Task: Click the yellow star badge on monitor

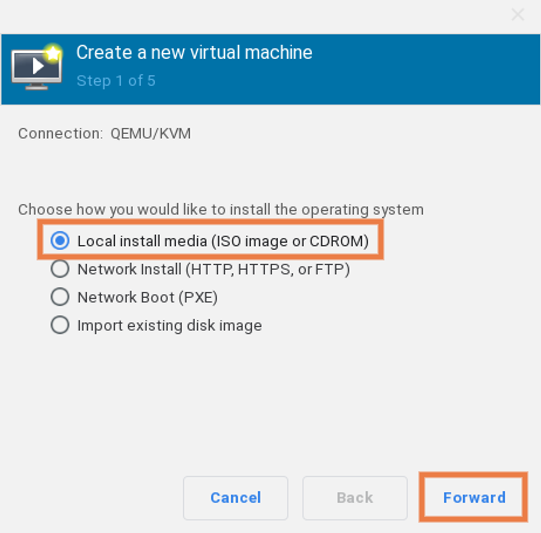Action: (x=53, y=53)
